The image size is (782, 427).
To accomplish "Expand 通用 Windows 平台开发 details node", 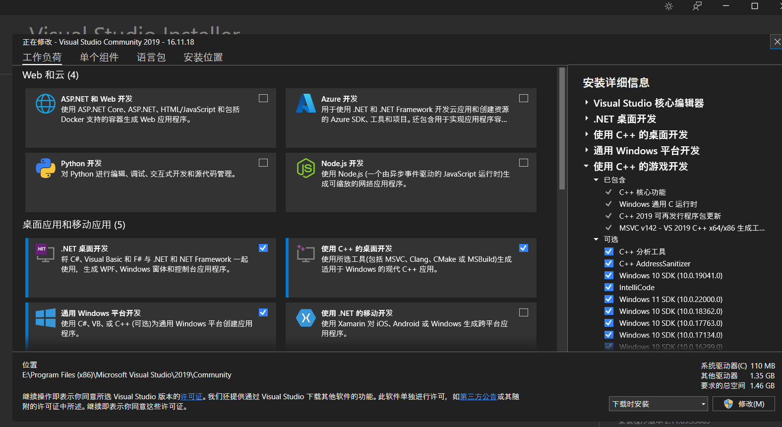I will [x=587, y=150].
